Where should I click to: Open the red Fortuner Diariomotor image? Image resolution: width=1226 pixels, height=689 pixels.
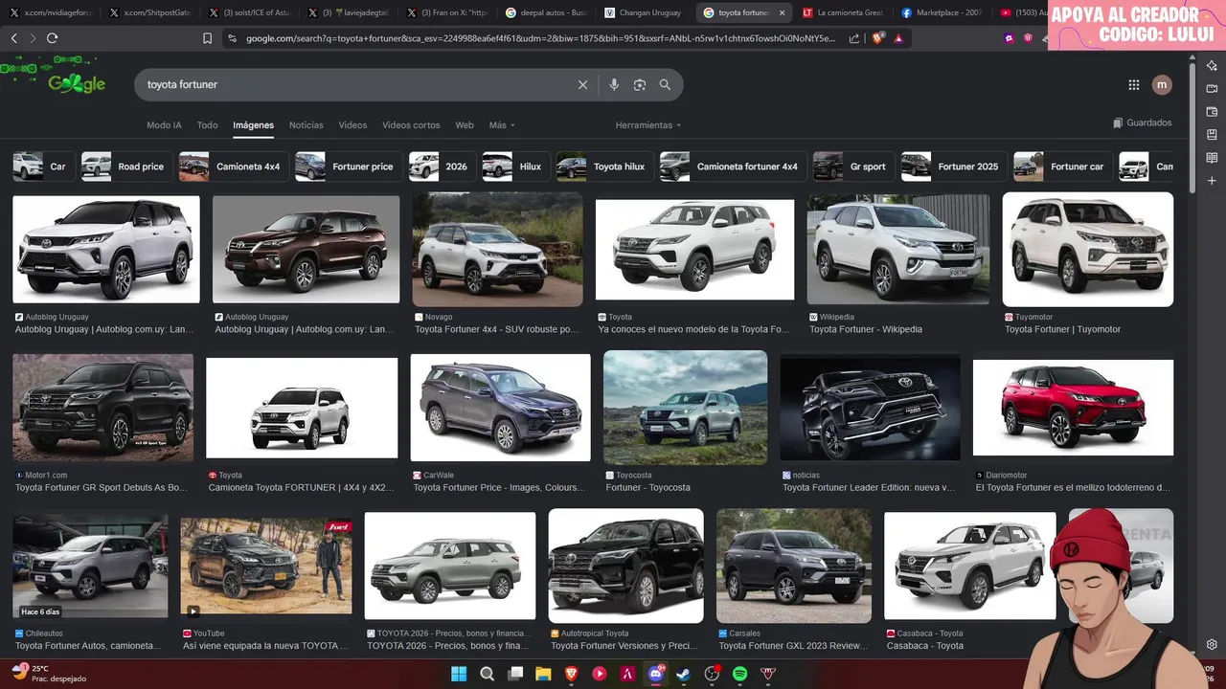[x=1073, y=408]
